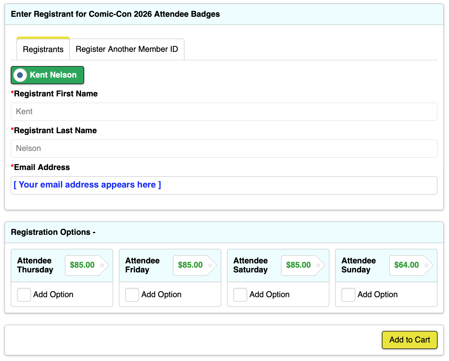This screenshot has height=361, width=449.
Task: Select the Kent Nelson radio button
Action: [x=20, y=75]
